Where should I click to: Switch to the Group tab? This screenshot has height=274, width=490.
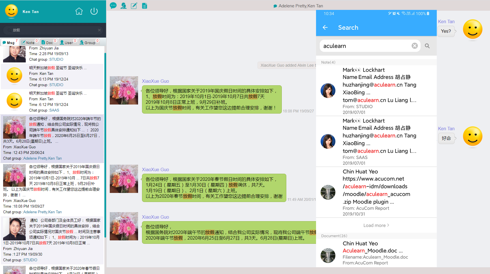pos(89,42)
